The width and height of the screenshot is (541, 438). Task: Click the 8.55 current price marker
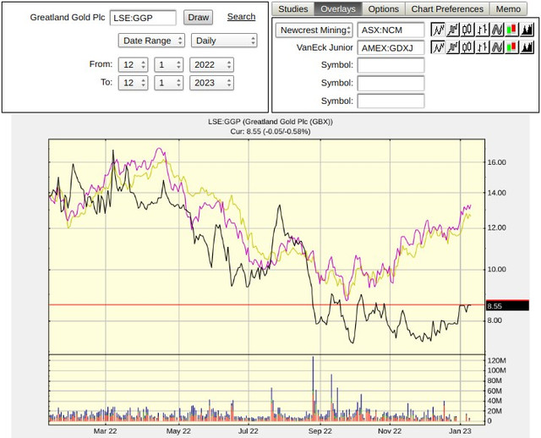[507, 306]
